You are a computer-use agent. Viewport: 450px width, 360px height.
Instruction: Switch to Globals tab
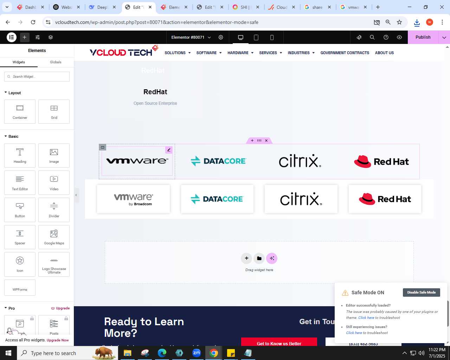(x=56, y=62)
